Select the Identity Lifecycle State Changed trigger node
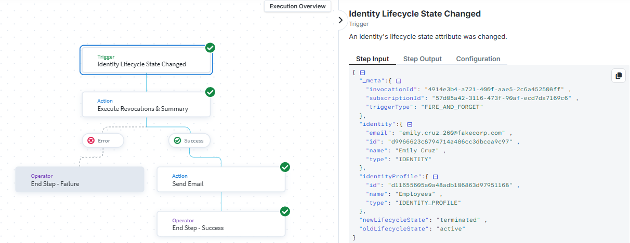 [x=146, y=60]
